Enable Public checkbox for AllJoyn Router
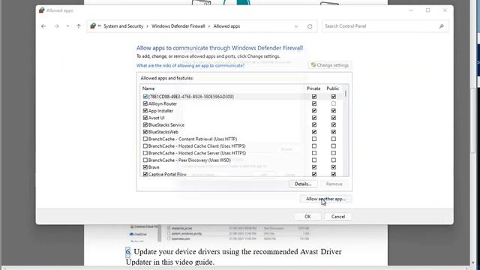 point(333,103)
